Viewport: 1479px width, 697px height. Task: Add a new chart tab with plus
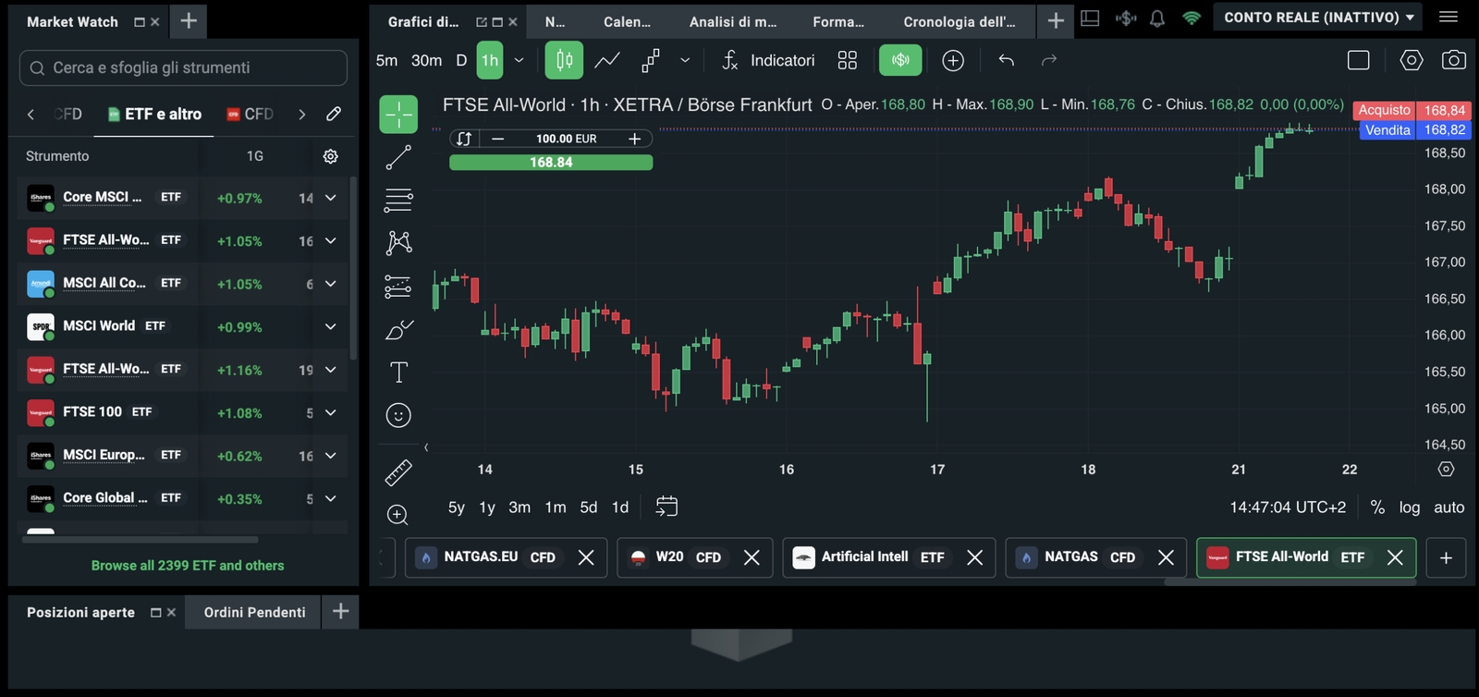point(1447,557)
